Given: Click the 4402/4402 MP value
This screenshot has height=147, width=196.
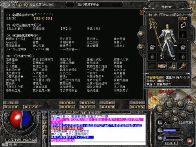Looking at the screenshot, I should (29, 140).
